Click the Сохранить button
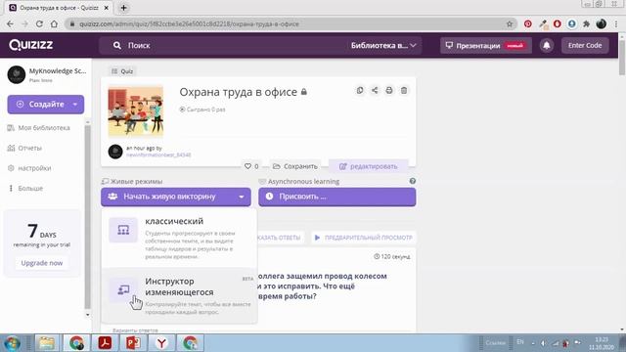 (295, 166)
